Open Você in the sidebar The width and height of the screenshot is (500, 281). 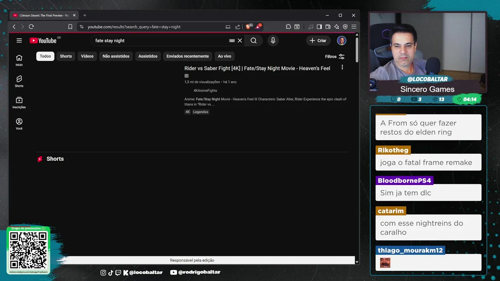click(x=19, y=124)
